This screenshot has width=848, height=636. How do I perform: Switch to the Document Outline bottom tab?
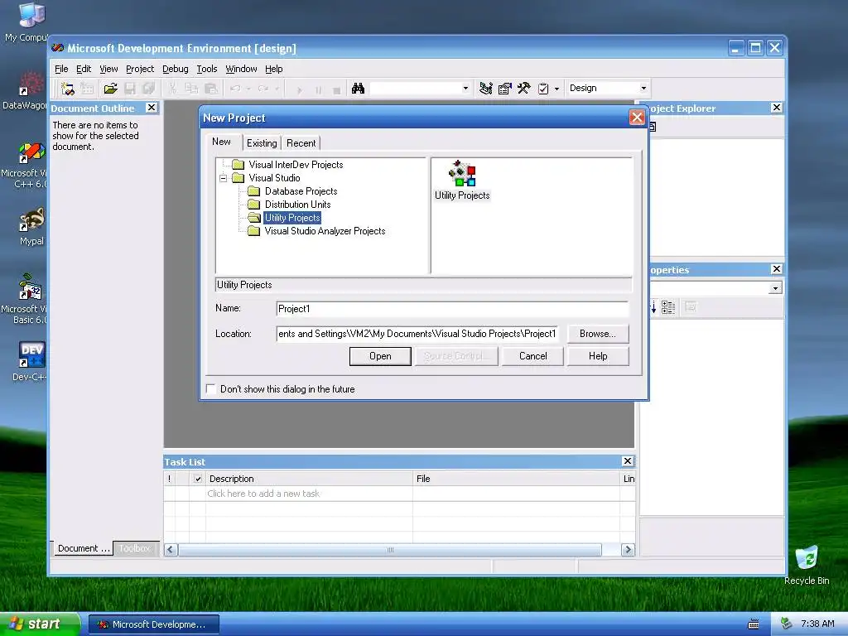(82, 548)
